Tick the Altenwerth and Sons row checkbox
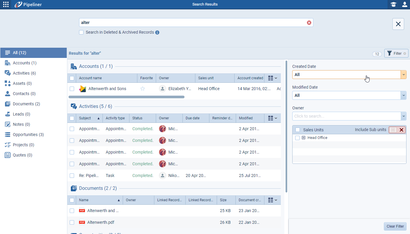This screenshot has width=410, height=234. pyautogui.click(x=72, y=89)
